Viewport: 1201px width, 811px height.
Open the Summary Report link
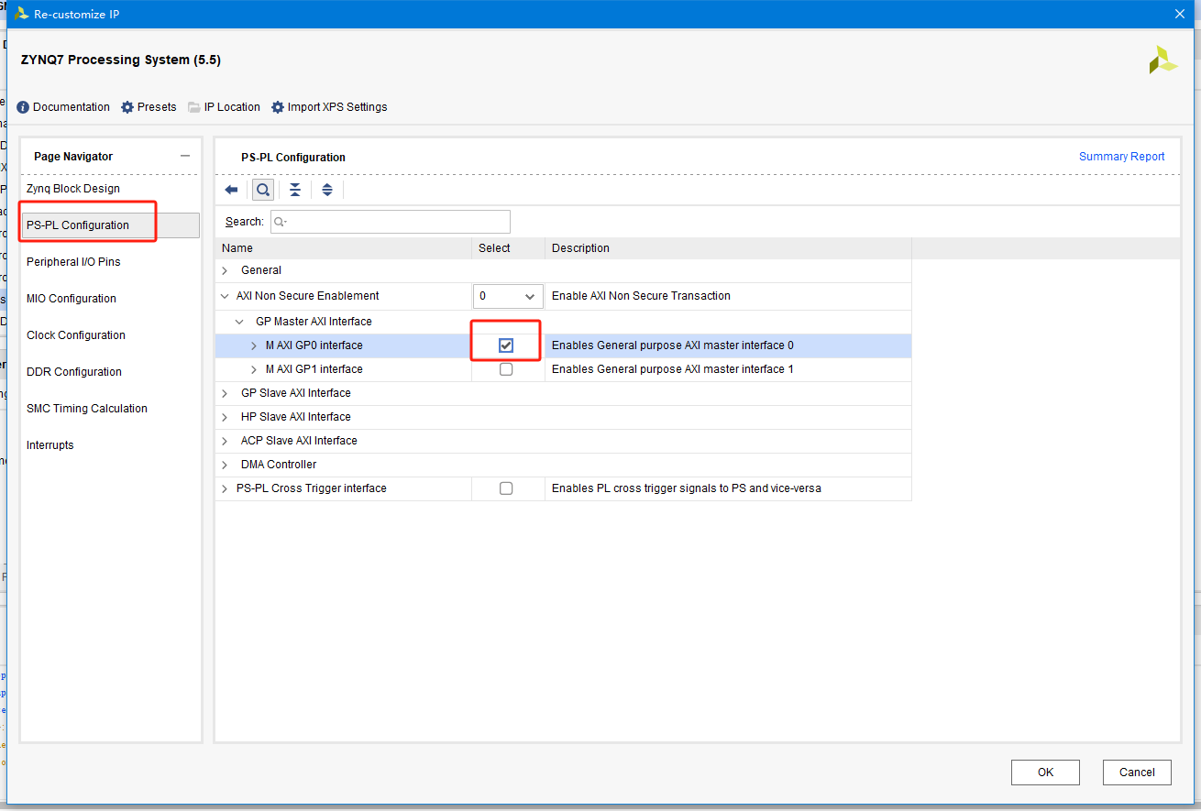point(1121,157)
